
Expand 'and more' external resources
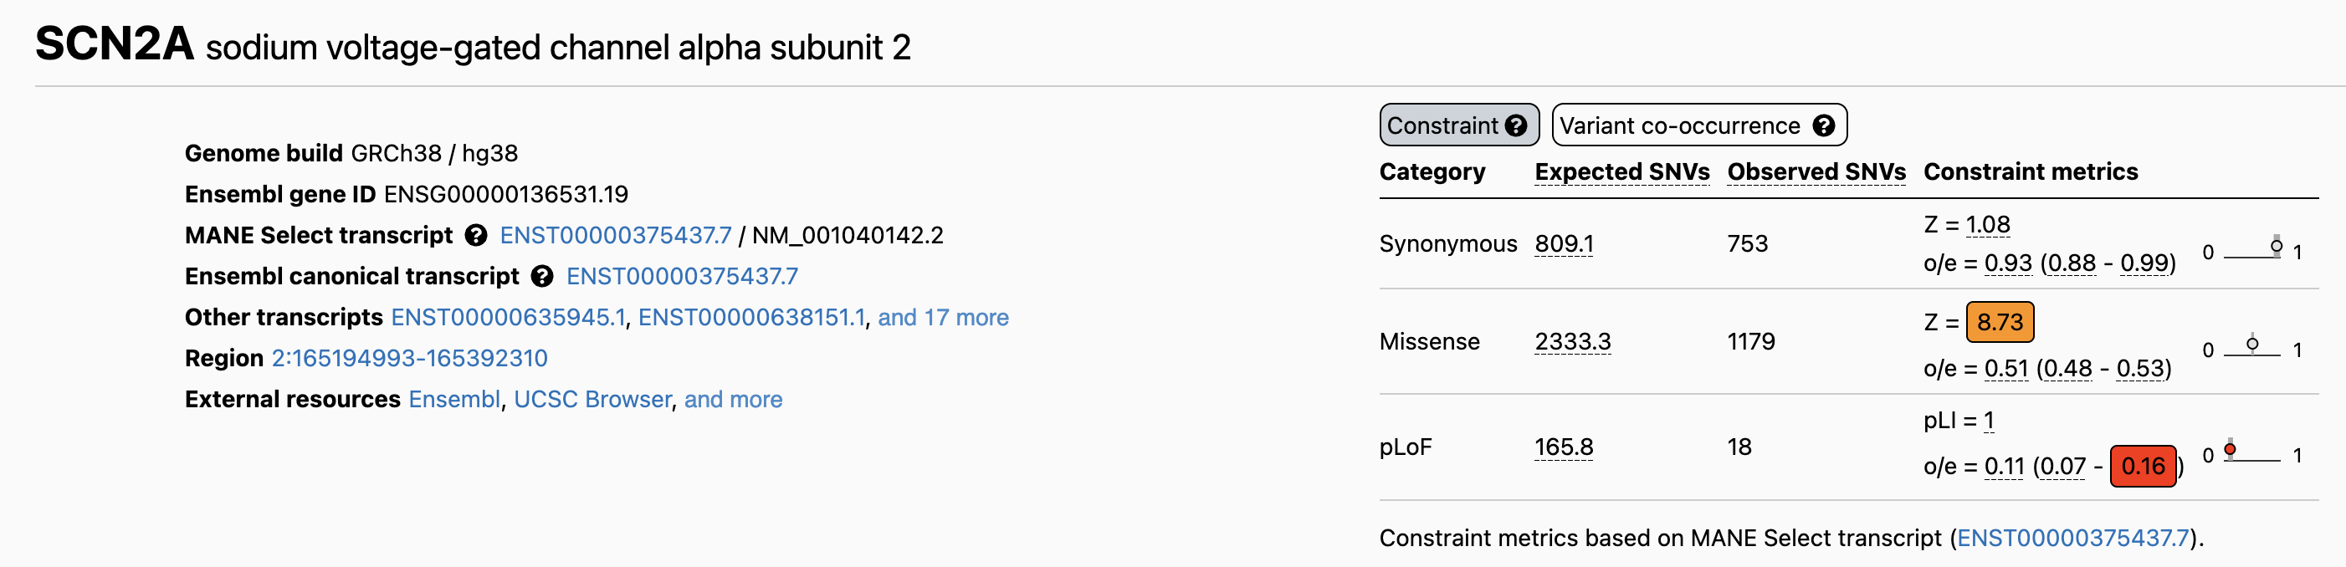click(733, 400)
